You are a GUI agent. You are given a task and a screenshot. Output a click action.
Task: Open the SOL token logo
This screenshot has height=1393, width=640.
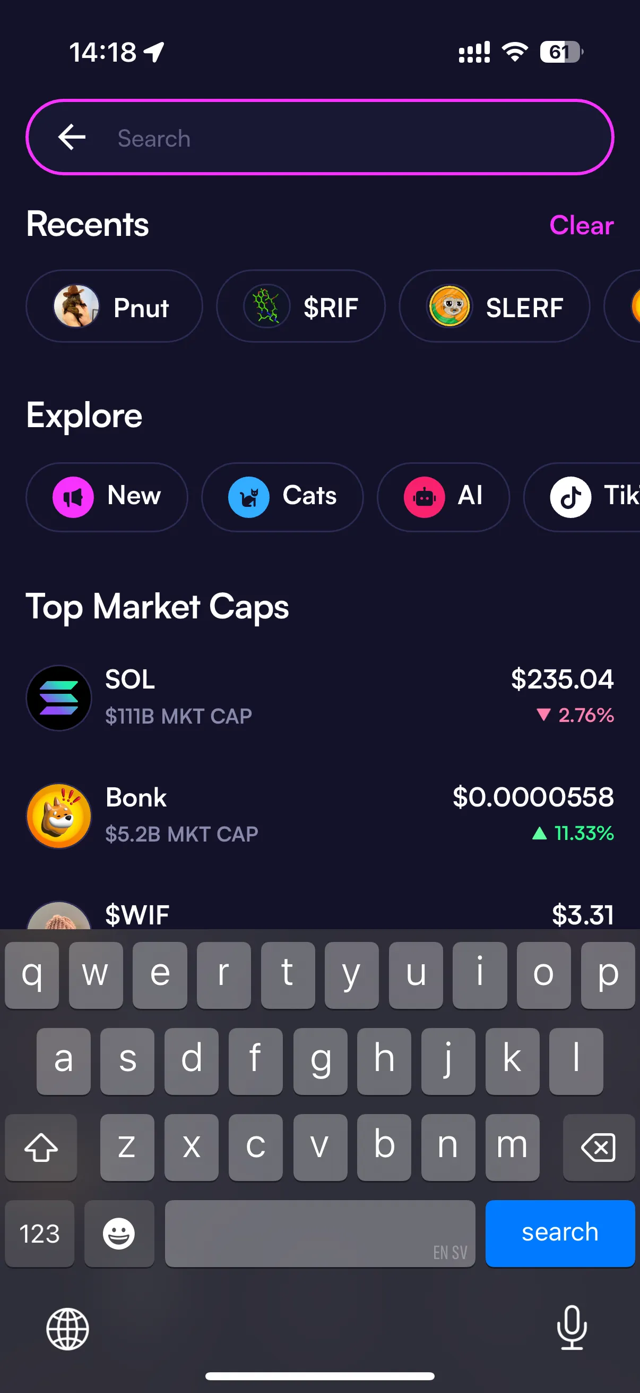pyautogui.click(x=59, y=698)
